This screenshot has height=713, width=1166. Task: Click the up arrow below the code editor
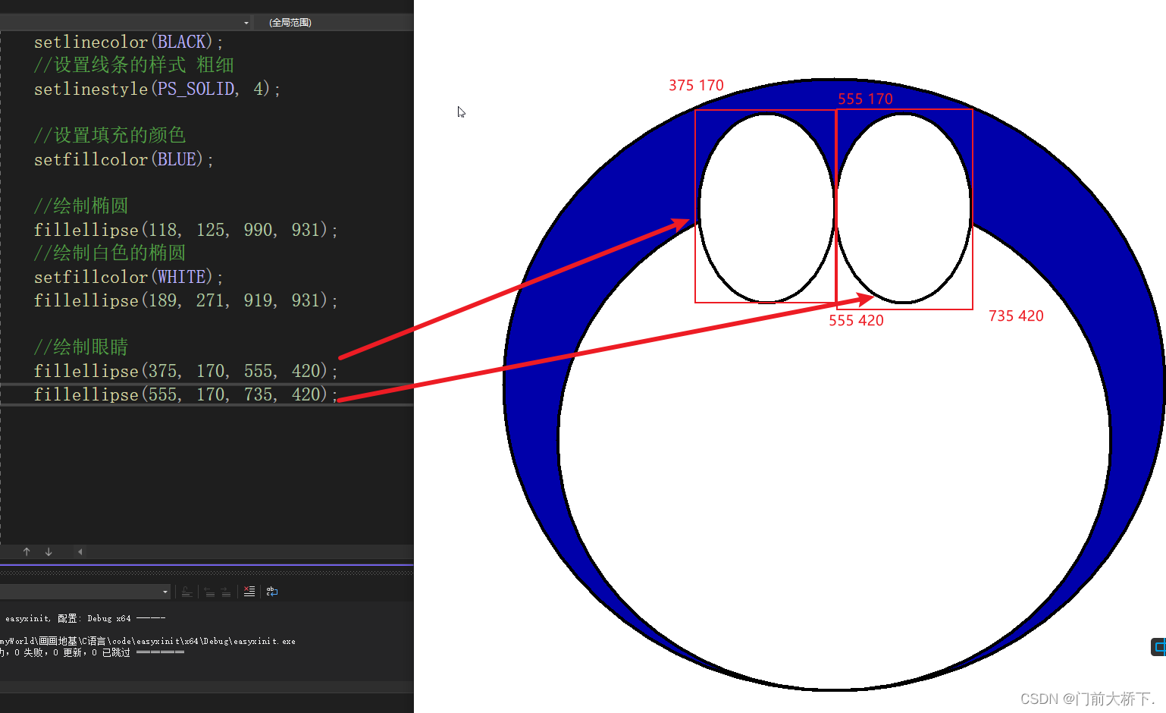point(27,551)
